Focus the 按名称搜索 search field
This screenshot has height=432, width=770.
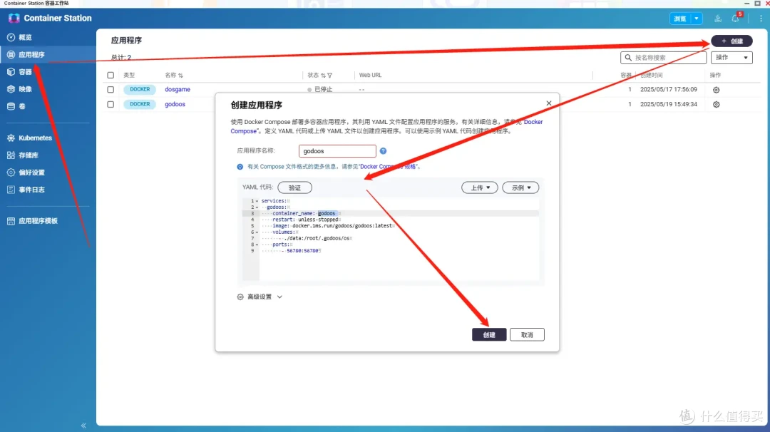(664, 58)
